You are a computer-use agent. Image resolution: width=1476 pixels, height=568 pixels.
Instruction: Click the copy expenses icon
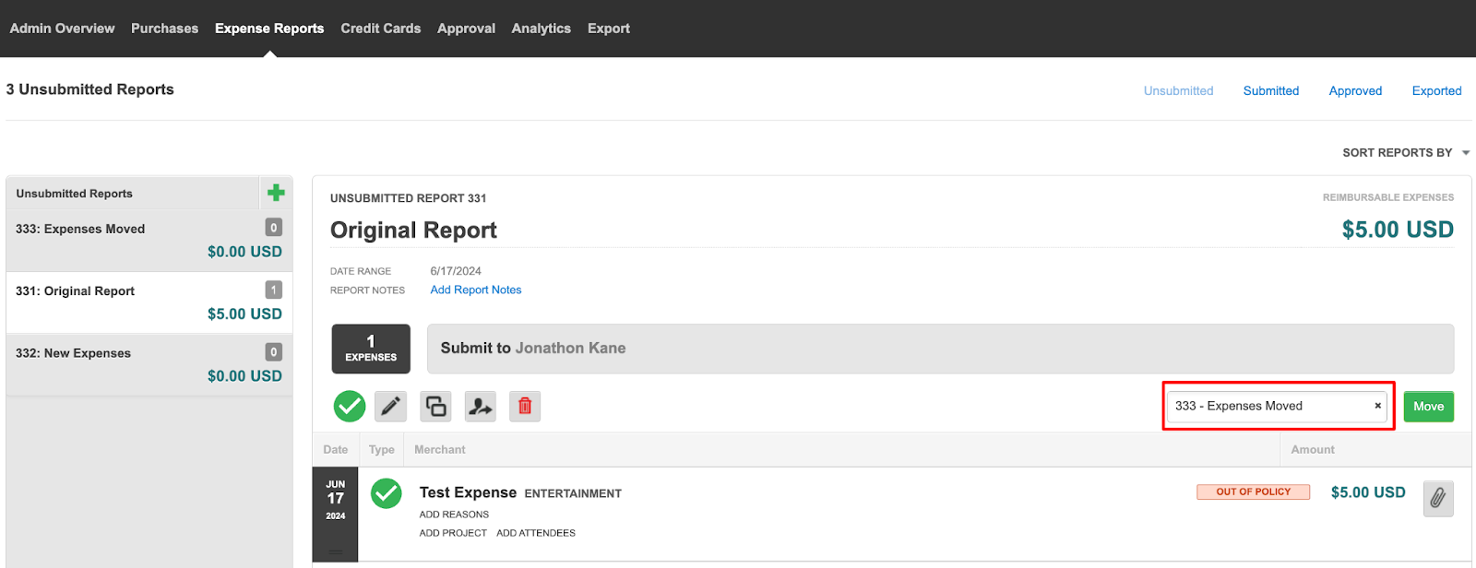435,406
